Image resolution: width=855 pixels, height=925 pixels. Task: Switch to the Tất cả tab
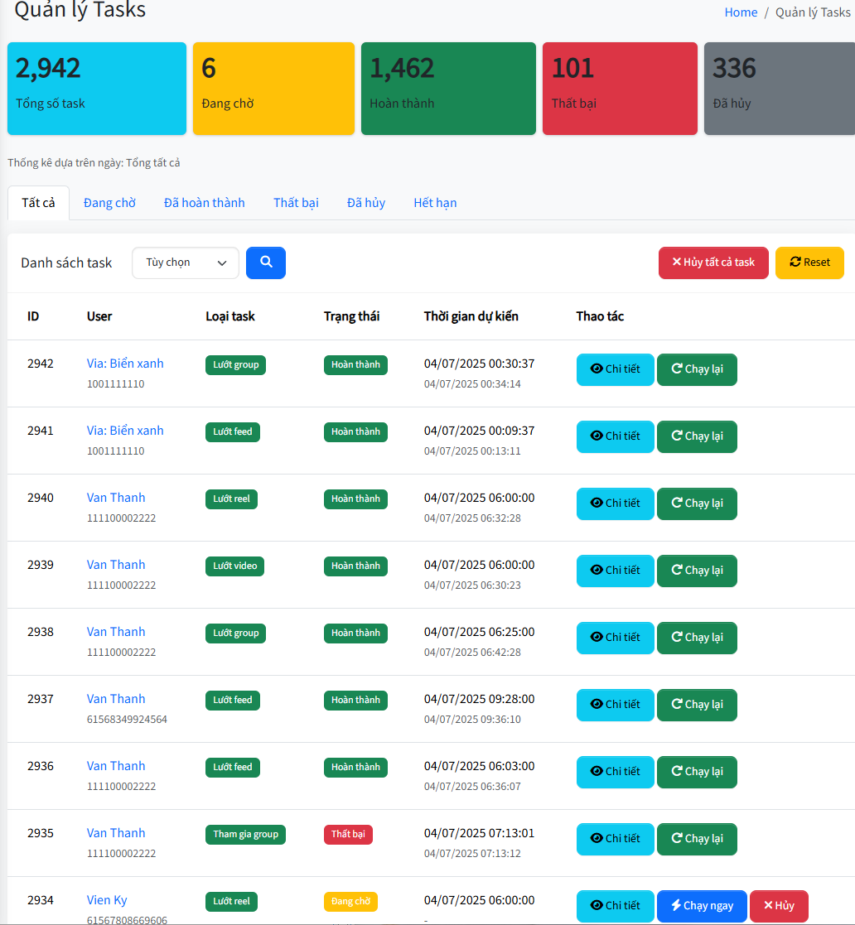click(38, 203)
